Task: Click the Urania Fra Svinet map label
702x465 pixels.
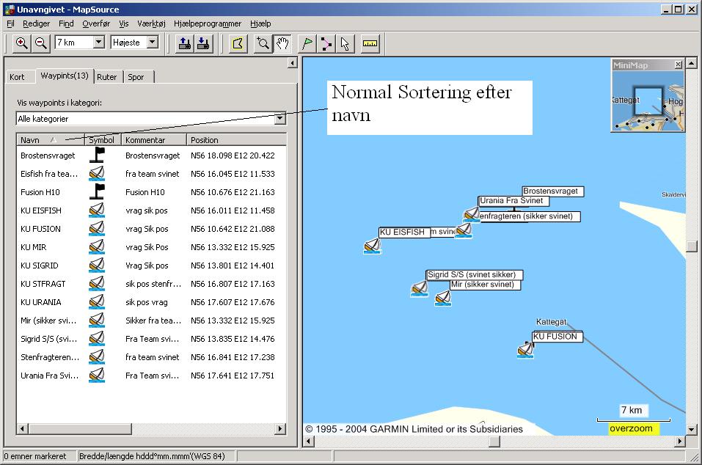Action: [513, 201]
